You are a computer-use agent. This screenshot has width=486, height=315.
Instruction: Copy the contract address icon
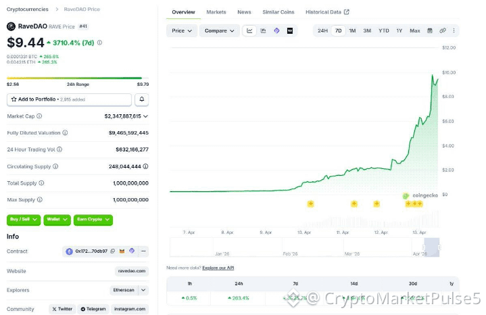(113, 251)
